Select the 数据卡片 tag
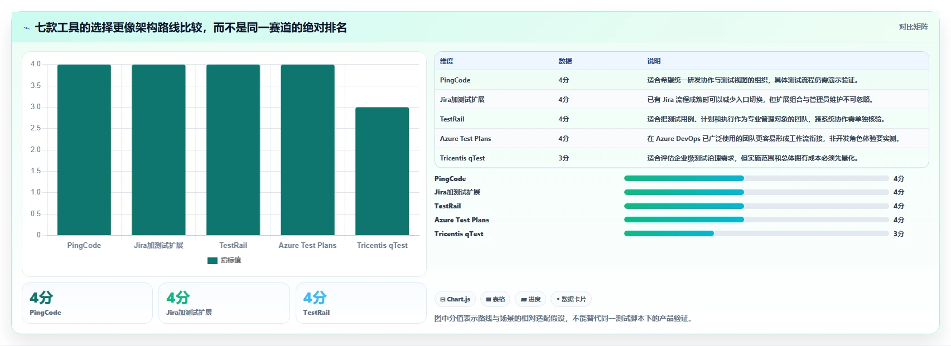 click(571, 299)
